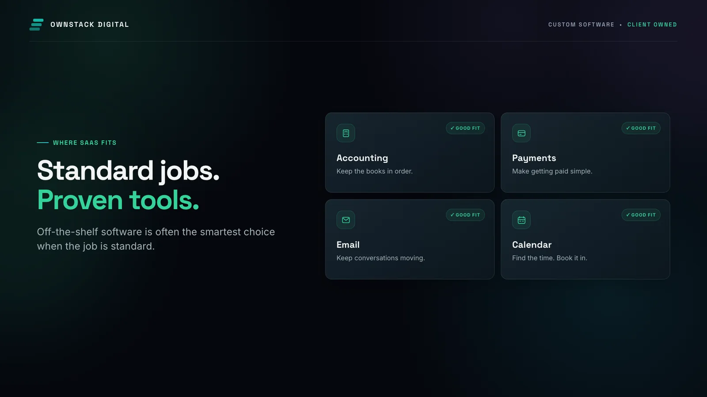Click the Email card title

click(x=348, y=245)
